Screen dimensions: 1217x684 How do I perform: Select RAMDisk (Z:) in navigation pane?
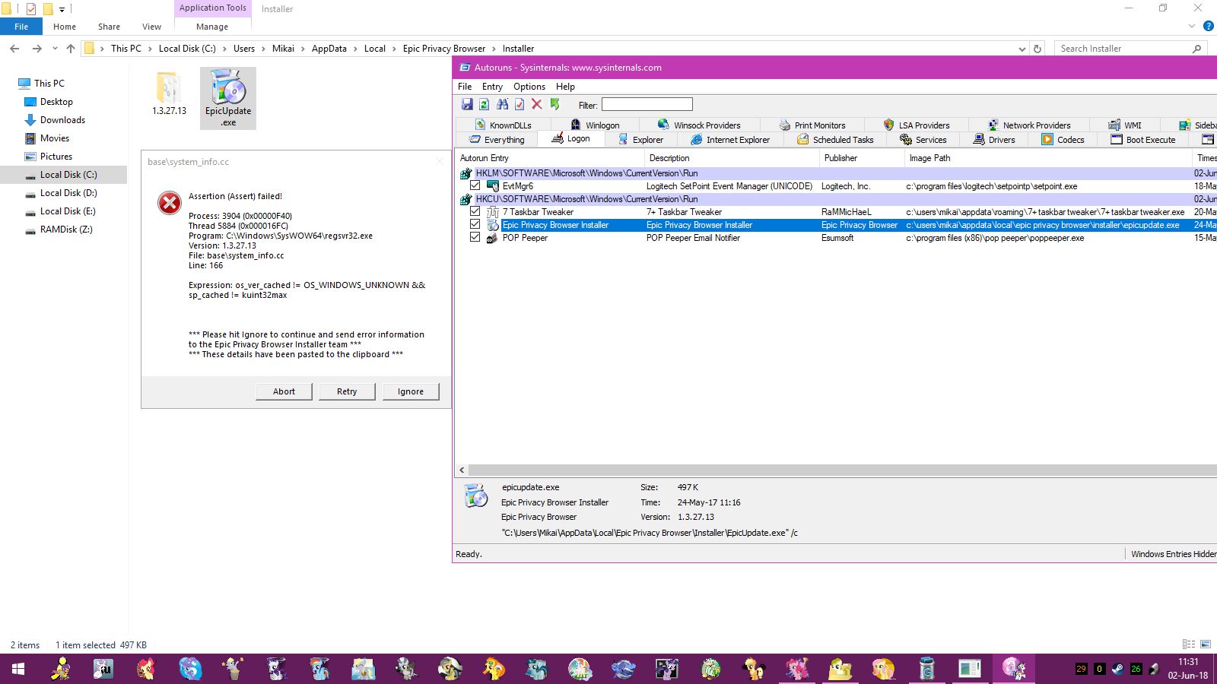point(66,230)
